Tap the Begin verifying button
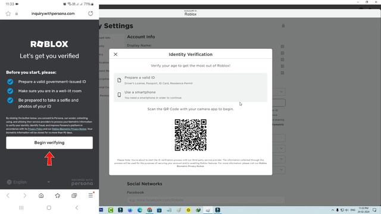 (x=49, y=143)
